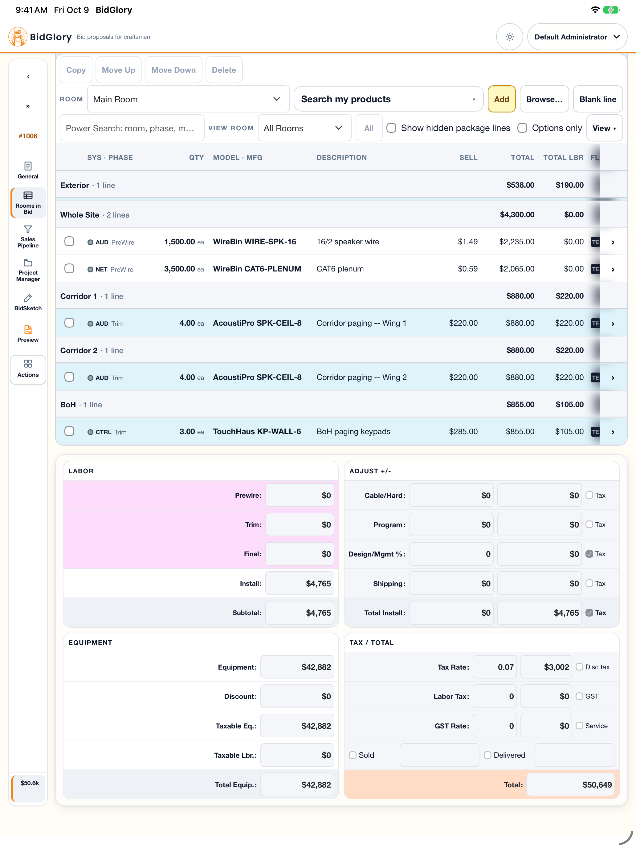Click the yellow Add button
This screenshot has height=848, width=636.
point(501,99)
